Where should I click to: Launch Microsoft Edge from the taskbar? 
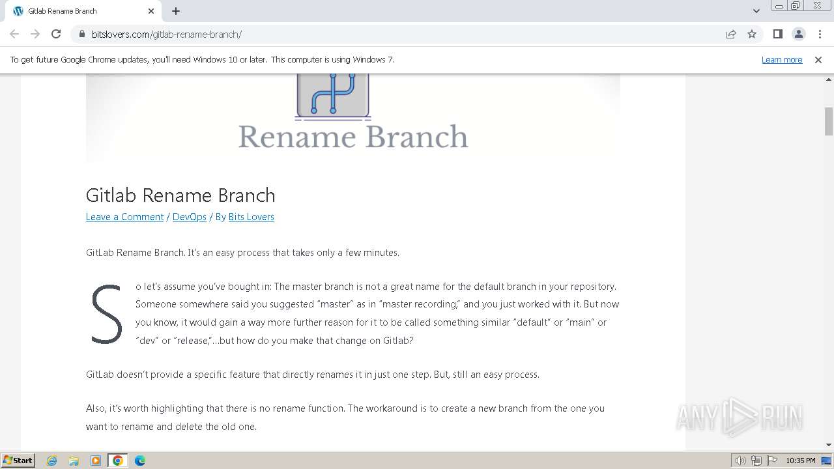pos(140,461)
